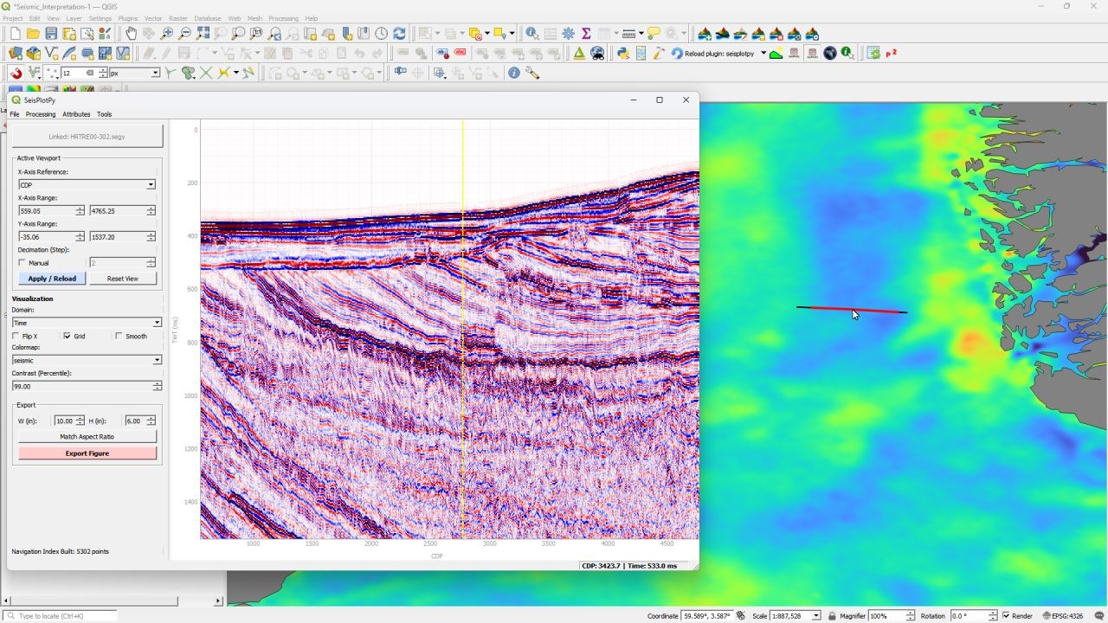This screenshot has height=623, width=1108.
Task: Open the QGIS Plugins menu
Action: coord(127,18)
